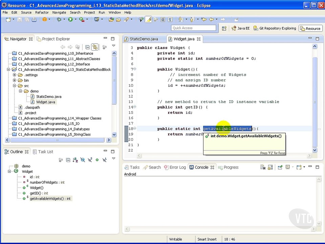The width and height of the screenshot is (325, 244).
Task: Collapse the L13_StaticDataMethodBlock project node
Action: [8, 69]
